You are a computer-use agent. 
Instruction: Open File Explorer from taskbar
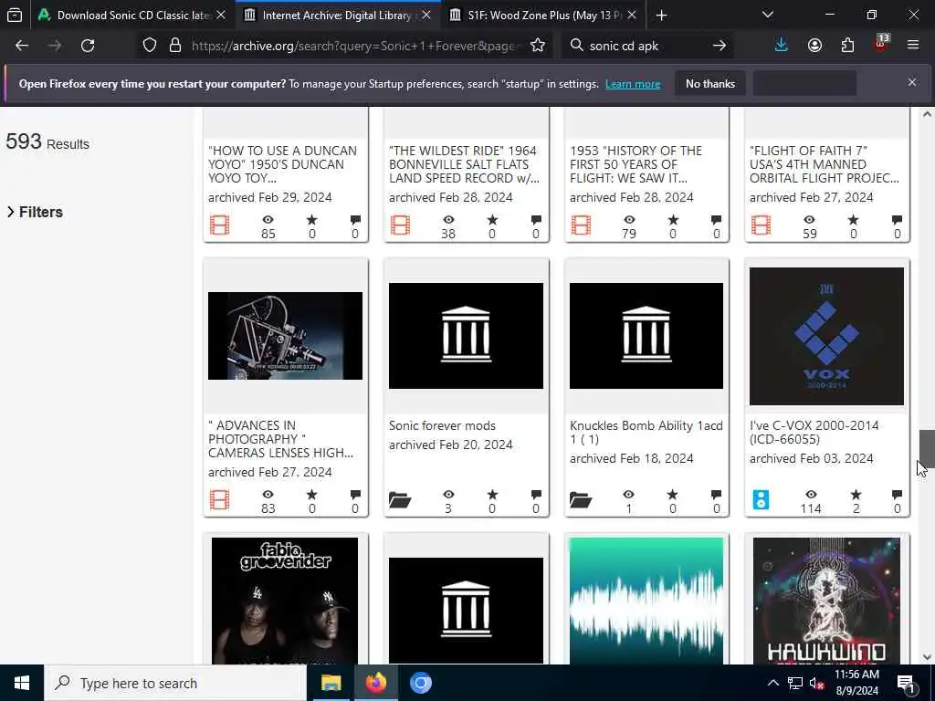331,683
